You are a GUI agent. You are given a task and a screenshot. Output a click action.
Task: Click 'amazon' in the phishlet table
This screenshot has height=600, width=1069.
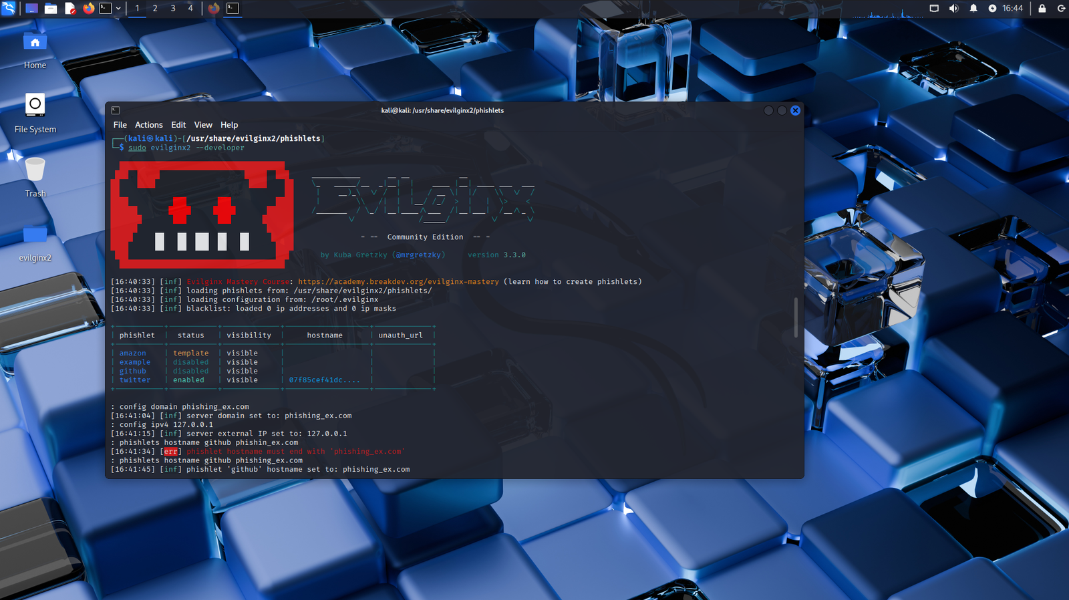132,353
